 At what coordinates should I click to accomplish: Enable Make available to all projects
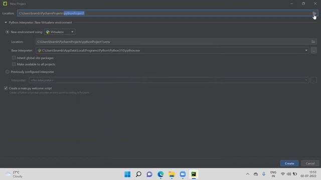[x=14, y=64]
